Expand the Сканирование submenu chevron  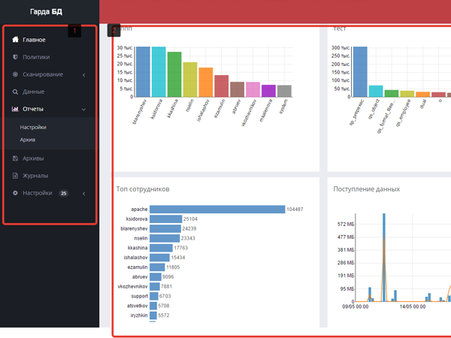(x=84, y=75)
